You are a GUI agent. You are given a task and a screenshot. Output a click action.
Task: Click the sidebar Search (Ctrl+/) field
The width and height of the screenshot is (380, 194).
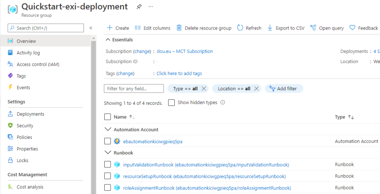(x=46, y=28)
